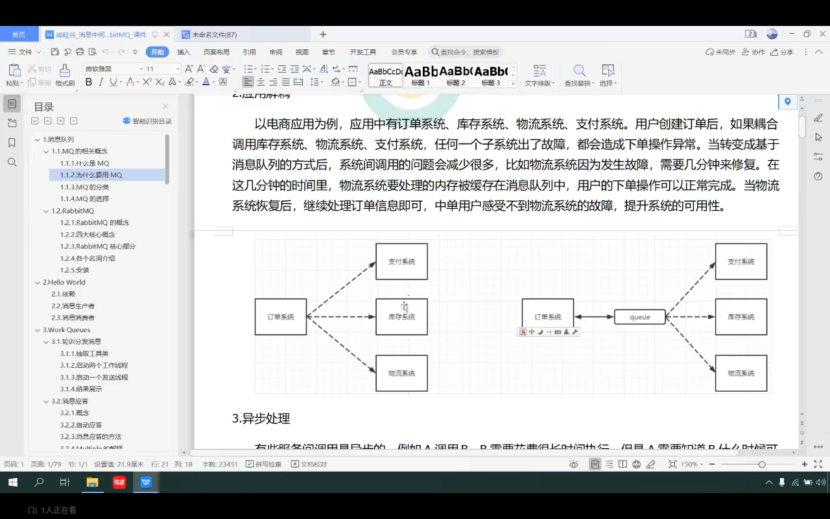Viewport: 830px width, 519px height.
Task: Click the Text Layout (文字排版) icon
Action: (539, 71)
